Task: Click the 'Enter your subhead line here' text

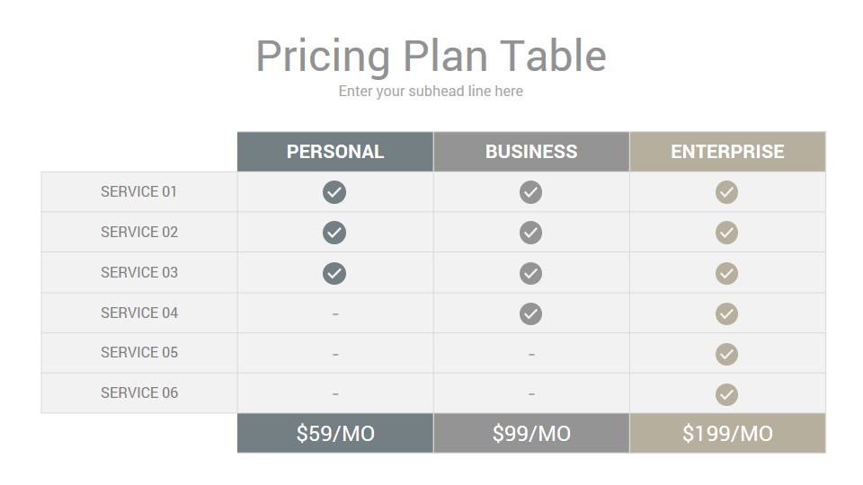Action: pyautogui.click(x=431, y=92)
